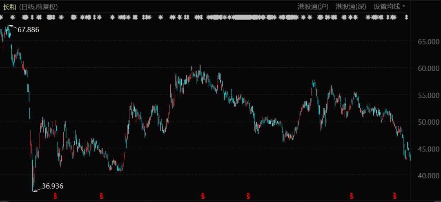The height and width of the screenshot is (202, 441).
Task: Click the leftmost white news marker in top row
Action: (x=2, y=18)
